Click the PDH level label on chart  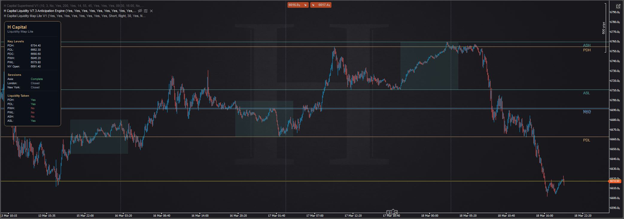click(587, 50)
